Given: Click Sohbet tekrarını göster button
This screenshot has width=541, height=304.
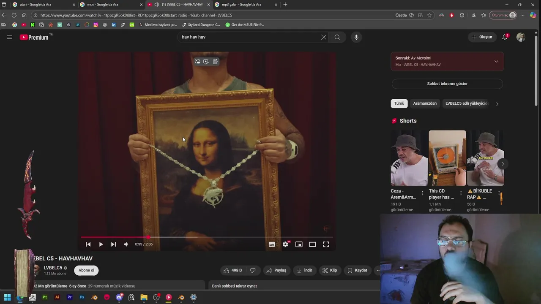Looking at the screenshot, I should point(447,84).
